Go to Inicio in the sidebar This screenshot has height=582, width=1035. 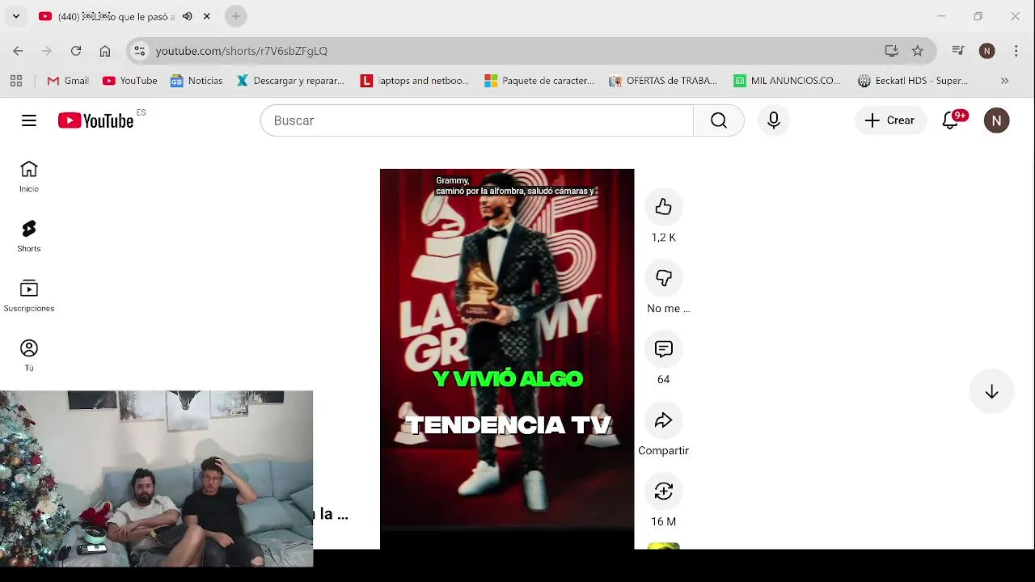(x=29, y=176)
